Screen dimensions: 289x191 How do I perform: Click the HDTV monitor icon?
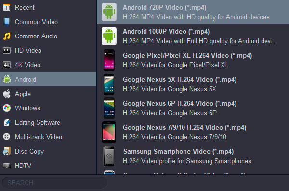coord(7,166)
